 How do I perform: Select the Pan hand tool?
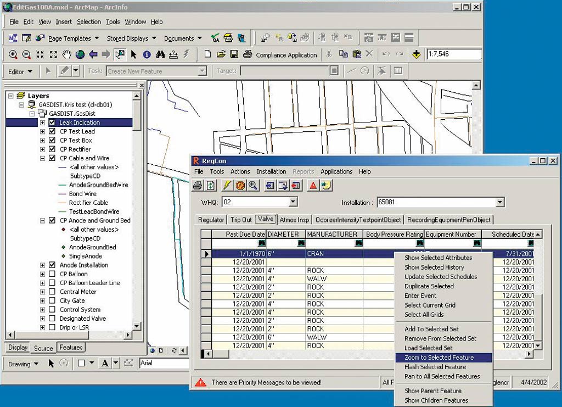click(66, 54)
